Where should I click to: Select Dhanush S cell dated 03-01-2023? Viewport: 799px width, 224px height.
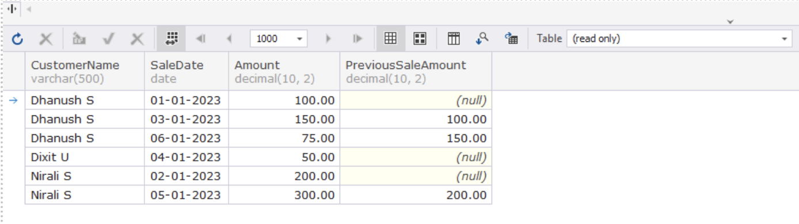tap(85, 119)
